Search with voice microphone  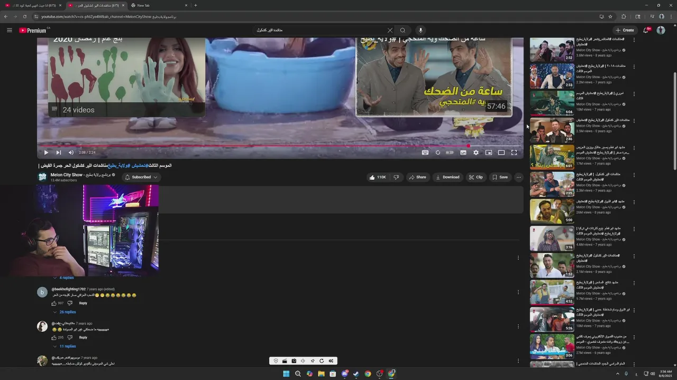tap(420, 30)
